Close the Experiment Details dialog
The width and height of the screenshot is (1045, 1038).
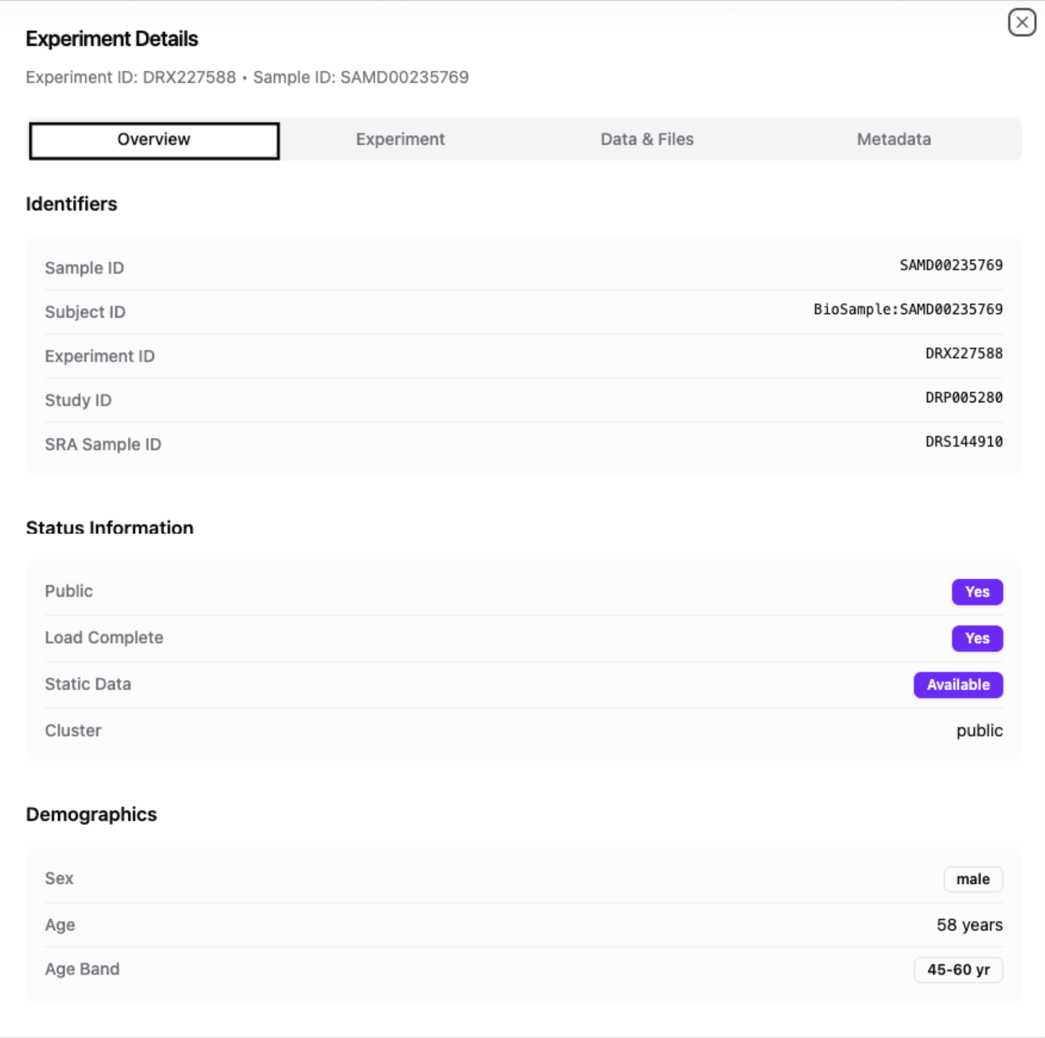coord(1021,22)
